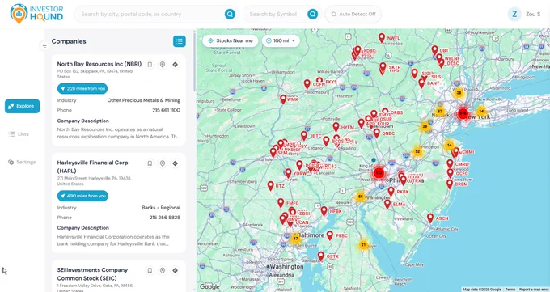The width and height of the screenshot is (550, 292).
Task: Open the Zou S user avatar
Action: click(x=514, y=14)
